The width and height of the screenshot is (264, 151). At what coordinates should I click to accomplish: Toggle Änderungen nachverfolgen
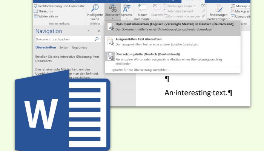[218, 12]
